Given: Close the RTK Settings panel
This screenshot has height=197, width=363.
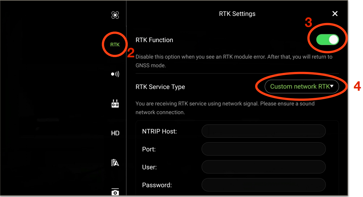Looking at the screenshot, I should point(335,14).
